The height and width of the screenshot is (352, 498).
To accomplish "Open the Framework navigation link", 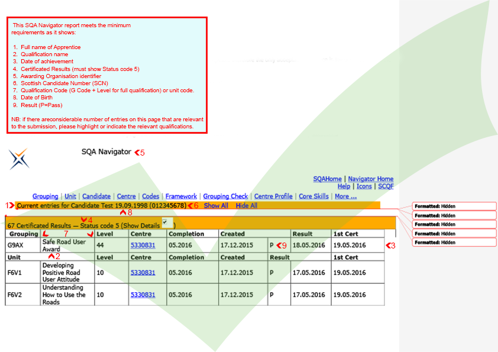I will pos(181,196).
